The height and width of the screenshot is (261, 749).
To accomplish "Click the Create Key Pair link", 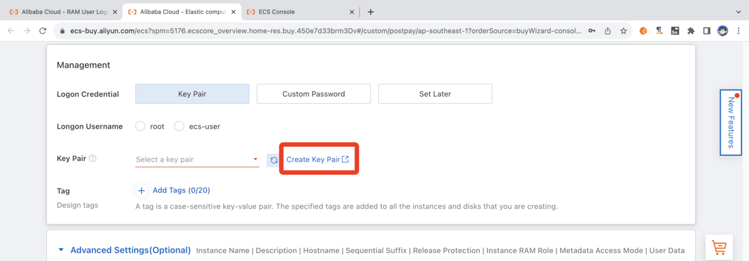I will (x=317, y=159).
